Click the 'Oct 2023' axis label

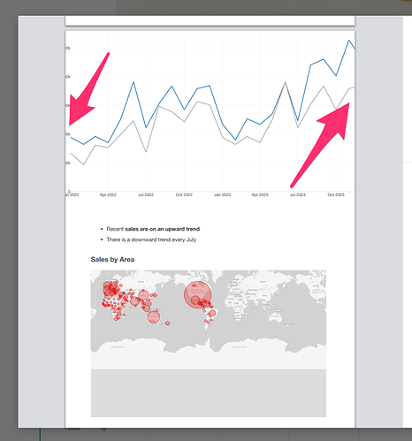coord(336,194)
